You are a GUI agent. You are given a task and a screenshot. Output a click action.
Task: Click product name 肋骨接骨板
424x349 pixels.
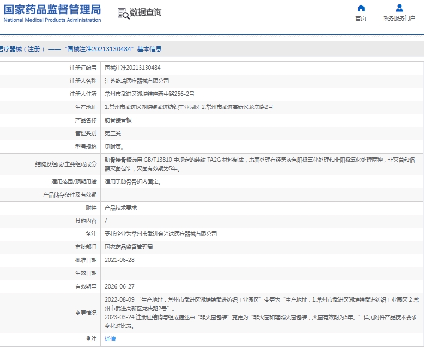tap(118, 120)
